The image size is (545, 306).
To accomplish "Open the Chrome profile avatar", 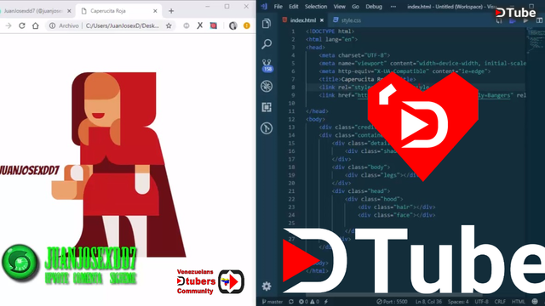I will (232, 25).
